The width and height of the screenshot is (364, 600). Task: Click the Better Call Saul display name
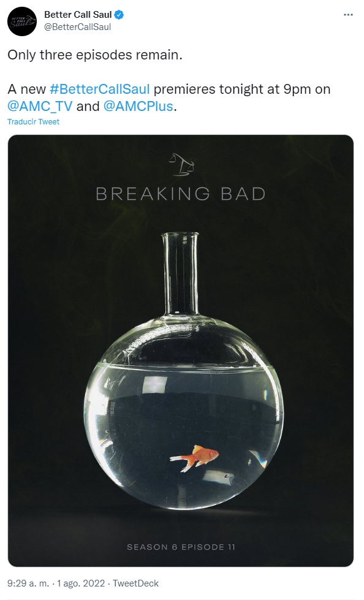[78, 15]
